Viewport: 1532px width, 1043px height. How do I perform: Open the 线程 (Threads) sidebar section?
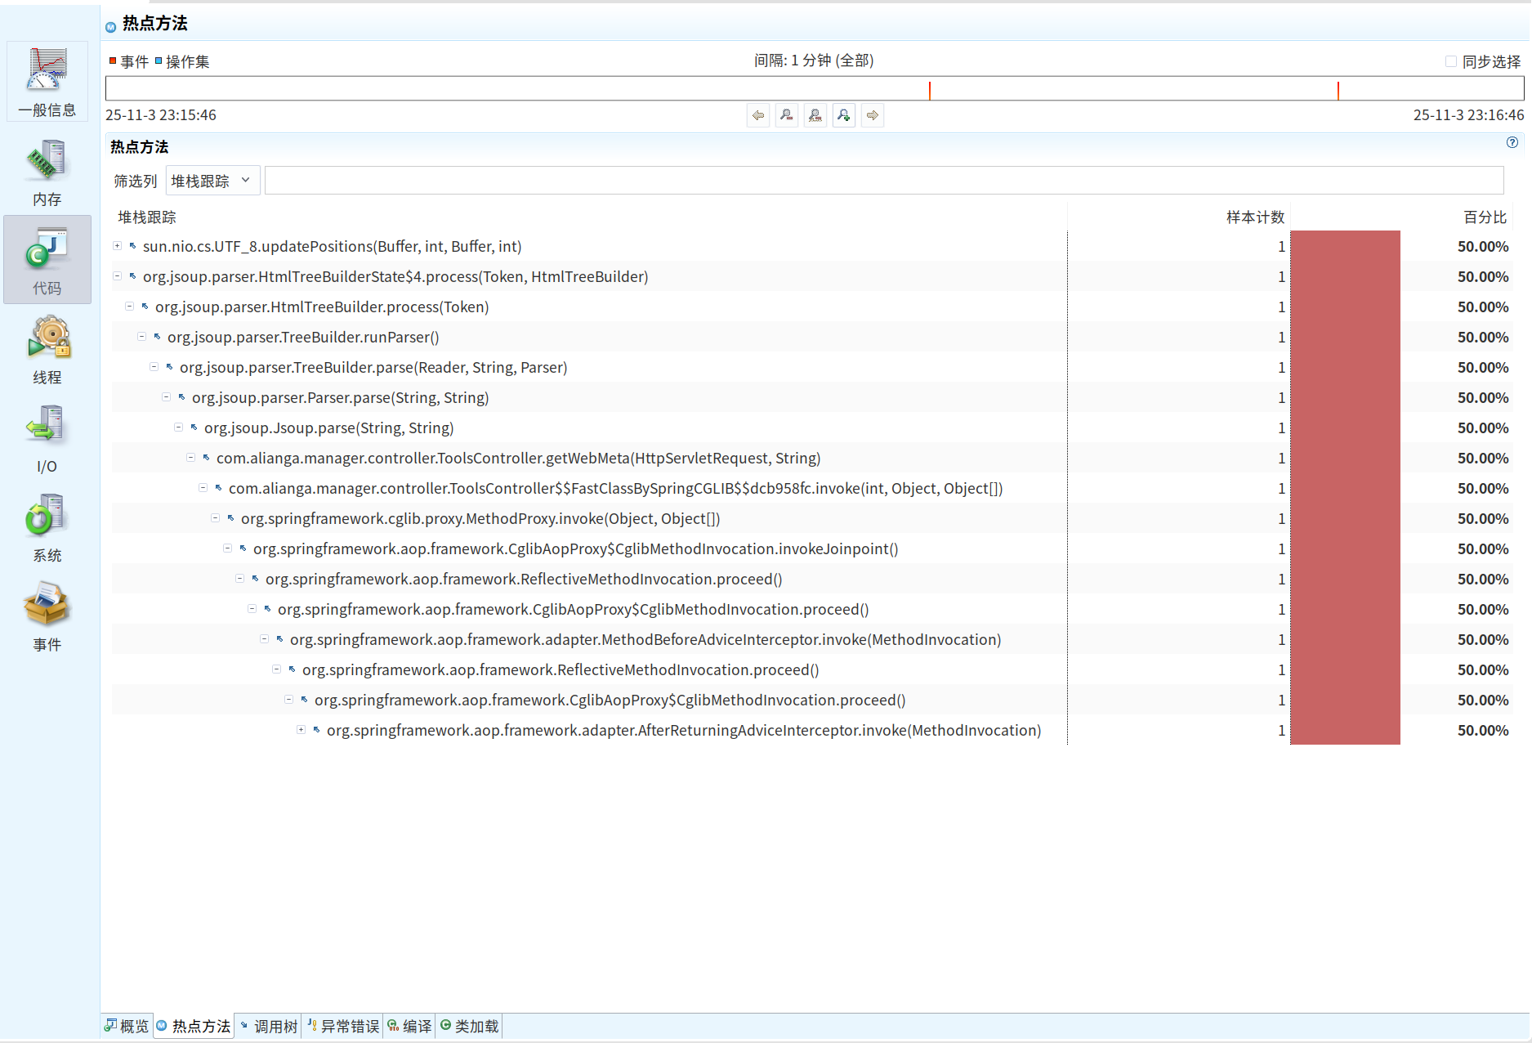47,351
